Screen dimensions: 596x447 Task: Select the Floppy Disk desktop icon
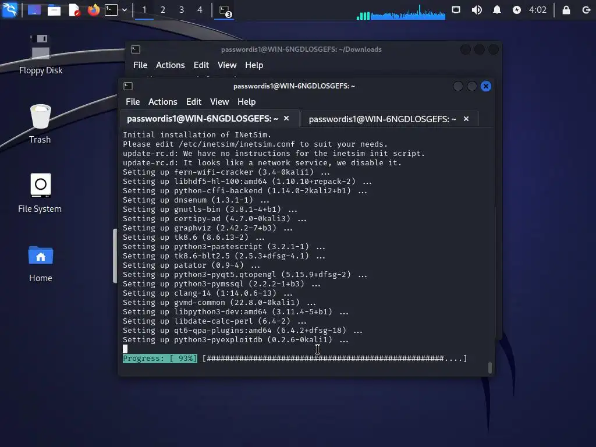41,54
